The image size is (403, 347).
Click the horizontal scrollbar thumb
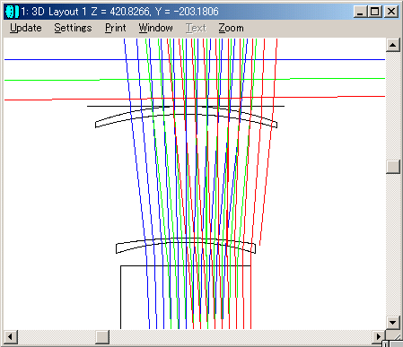(102, 337)
